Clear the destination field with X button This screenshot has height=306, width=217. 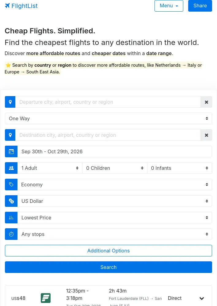click(206, 135)
